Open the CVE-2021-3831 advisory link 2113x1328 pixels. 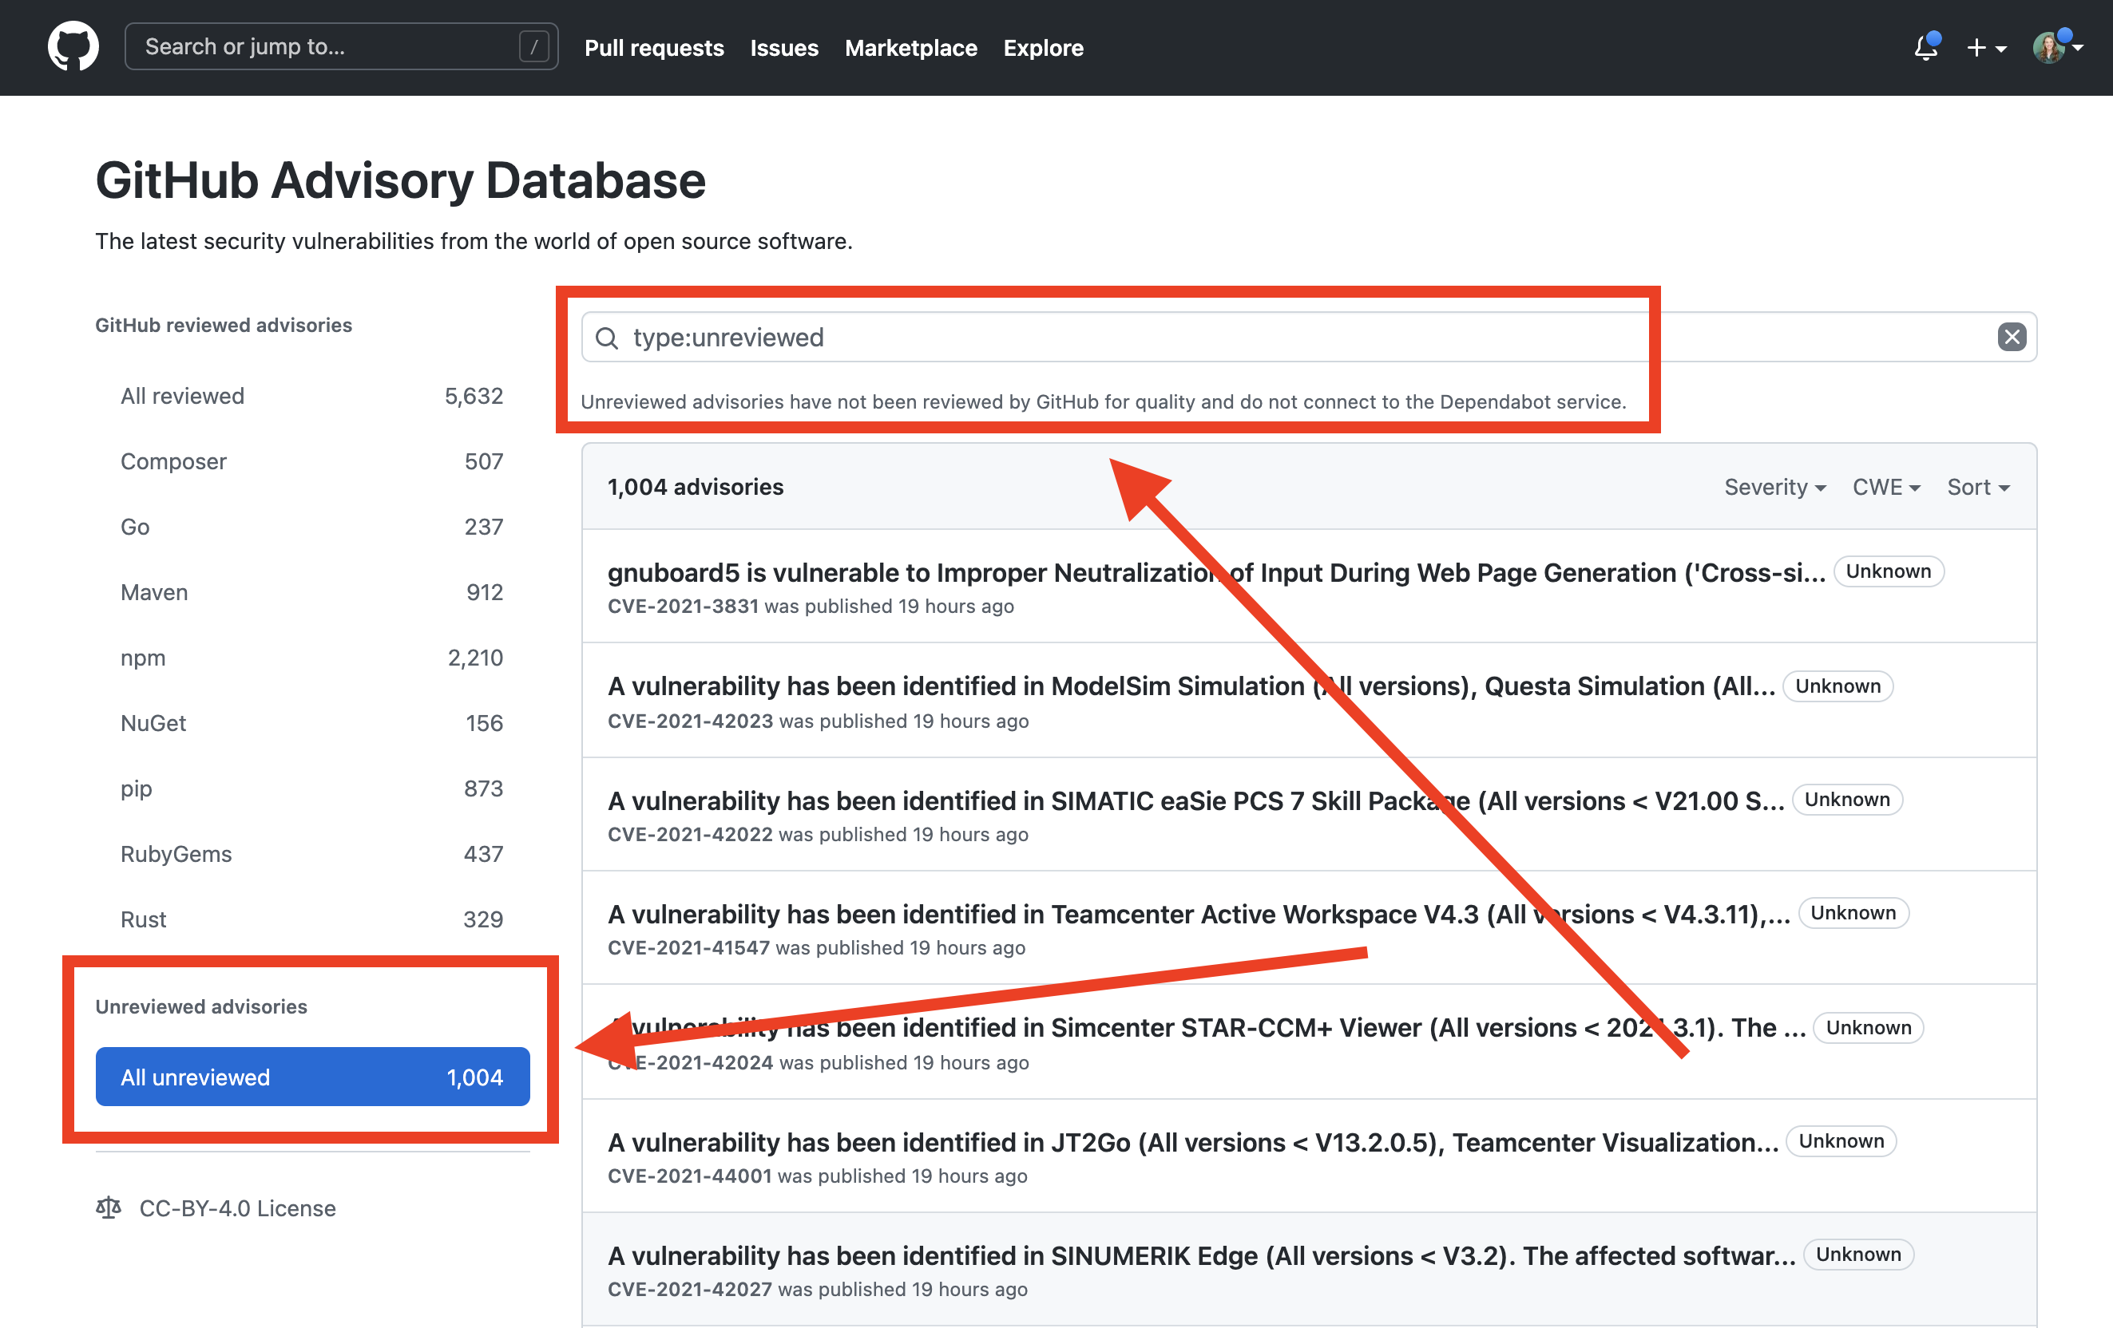click(x=684, y=606)
